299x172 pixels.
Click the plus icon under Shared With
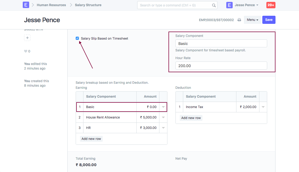coord(27,38)
